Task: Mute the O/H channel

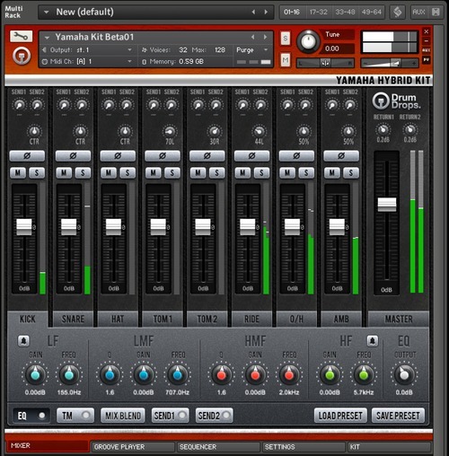Action: [287, 172]
